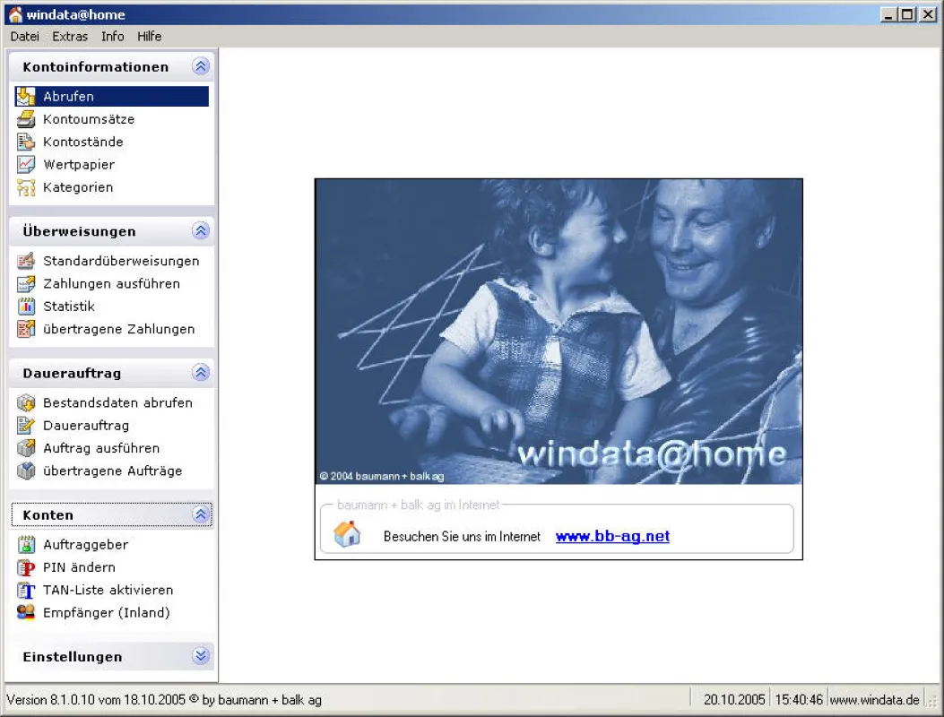This screenshot has width=944, height=717.
Task: Click the red P icon for PIN ändern
Action: 26,567
